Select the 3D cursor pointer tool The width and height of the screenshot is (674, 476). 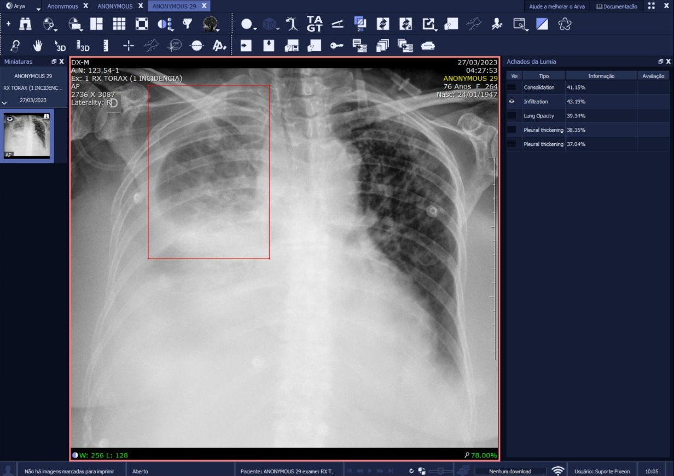click(x=60, y=45)
